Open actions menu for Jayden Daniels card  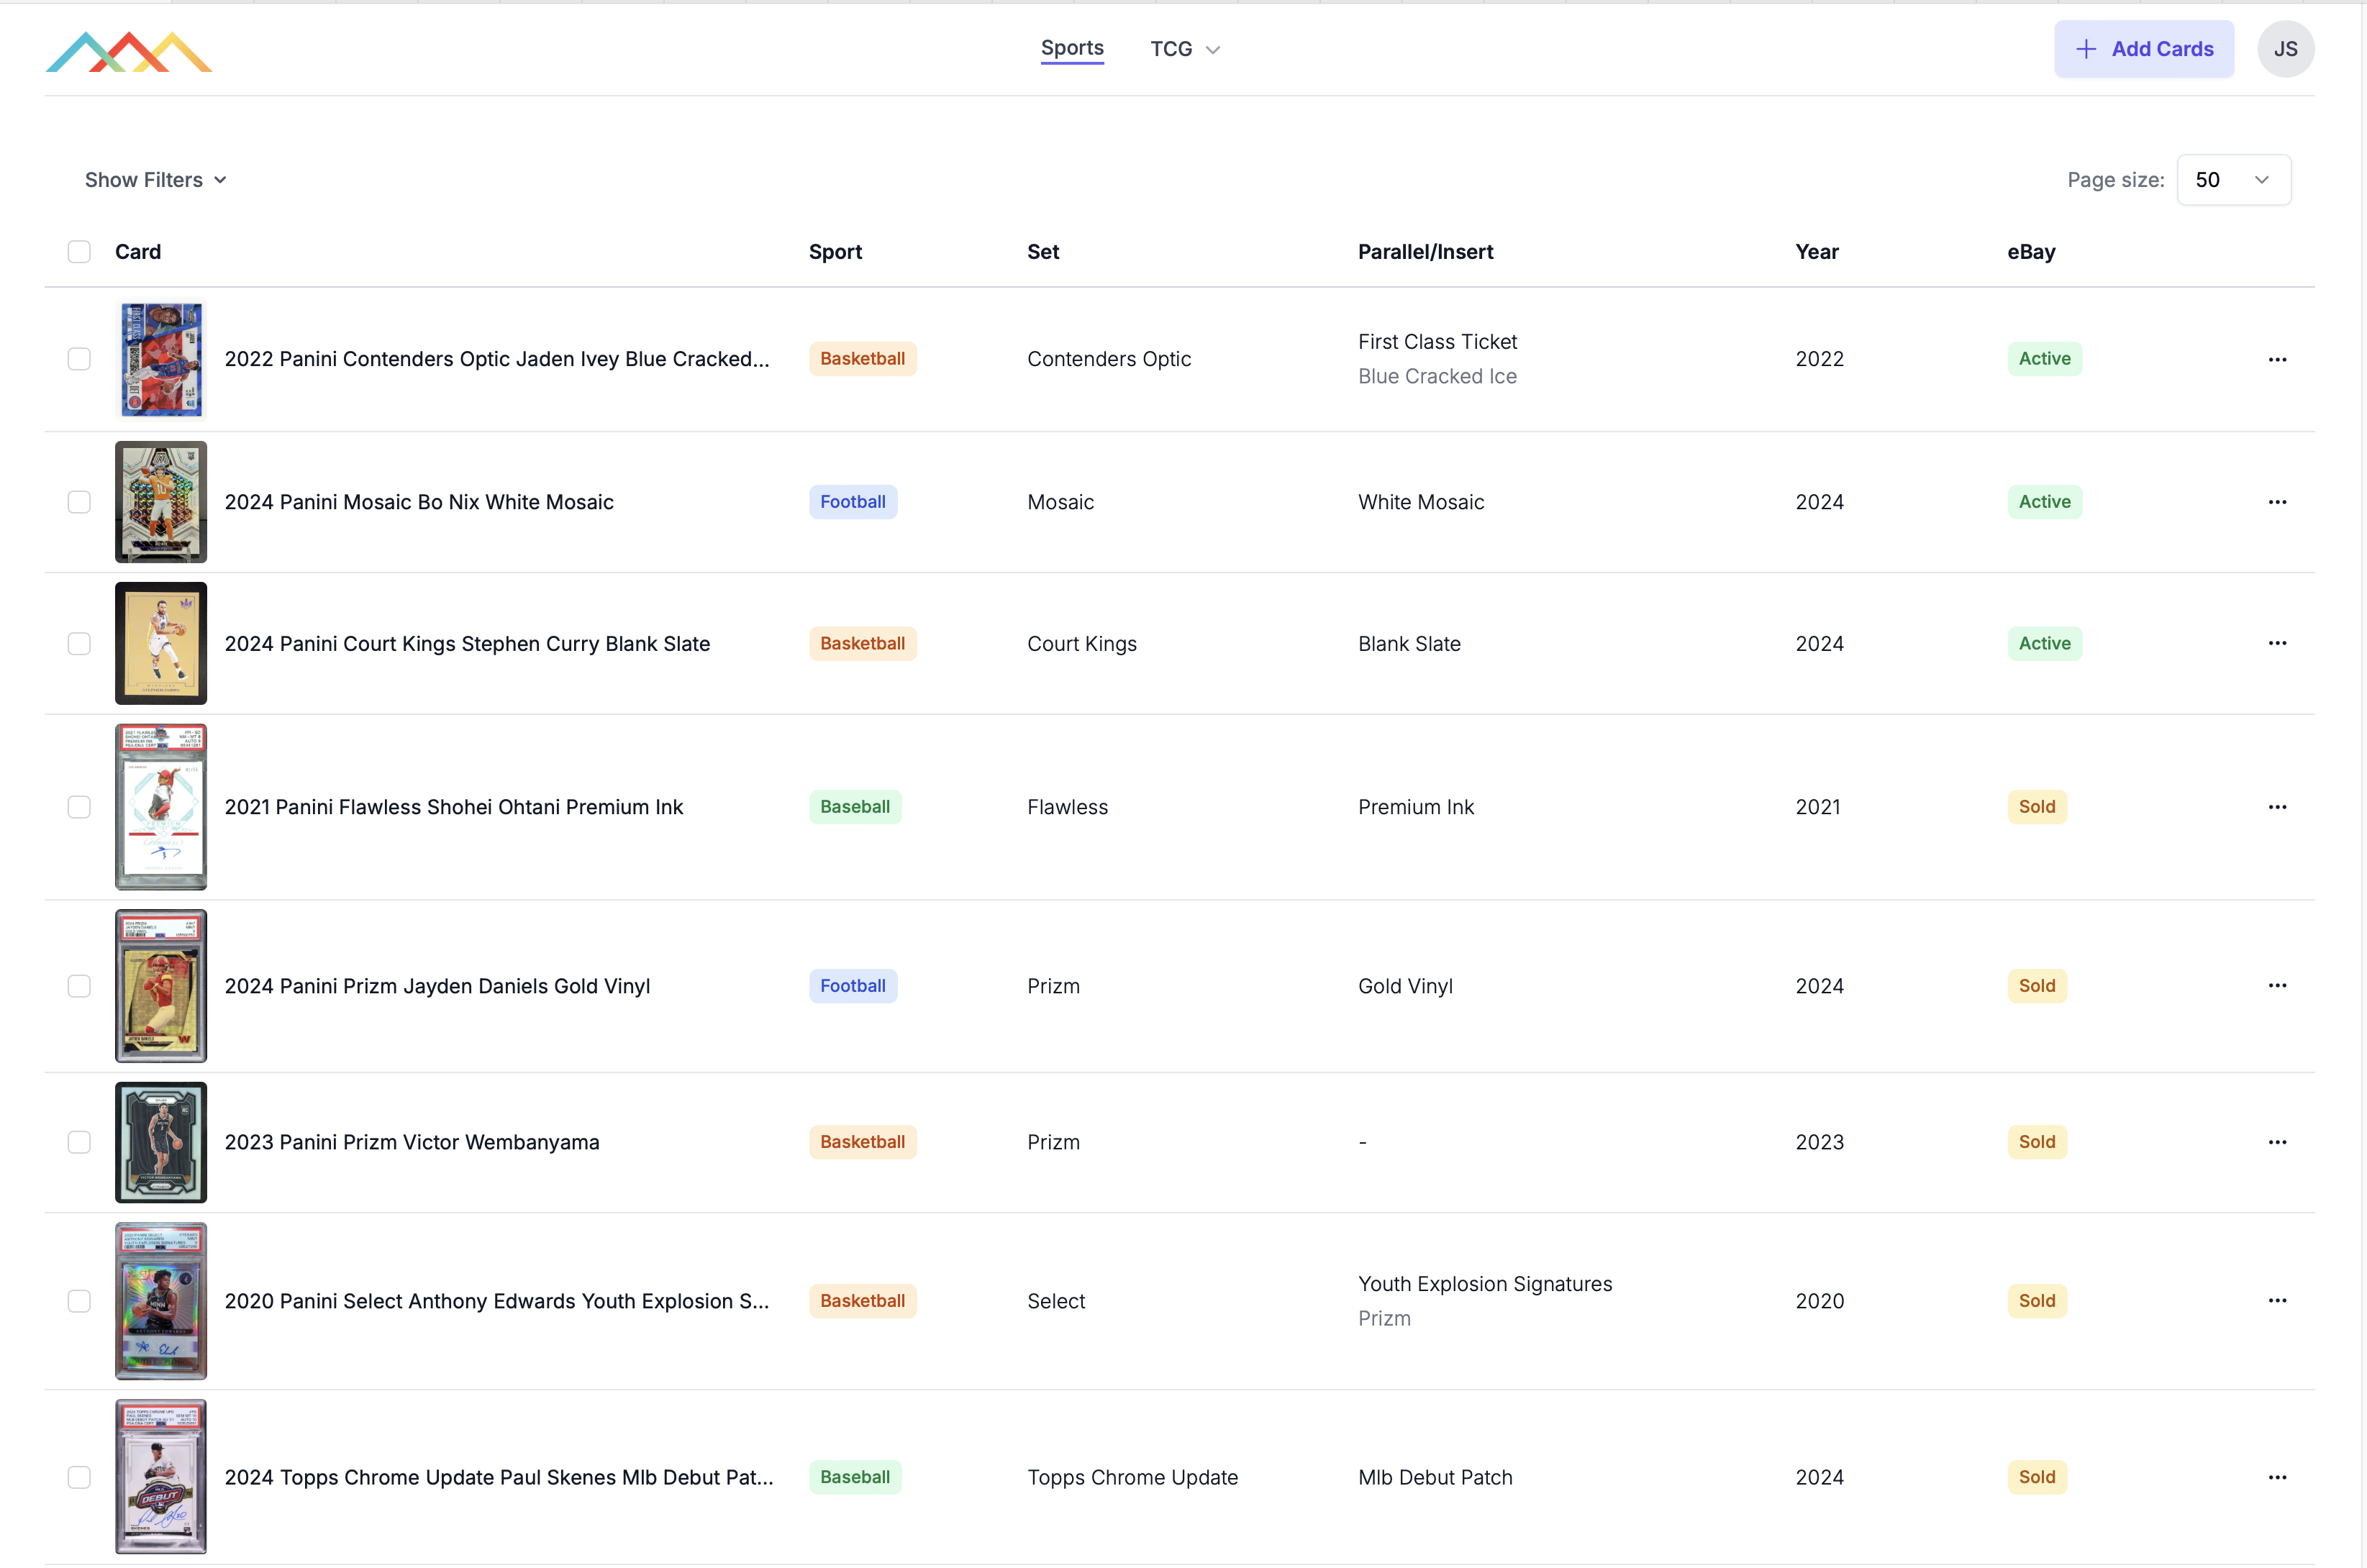[2277, 986]
